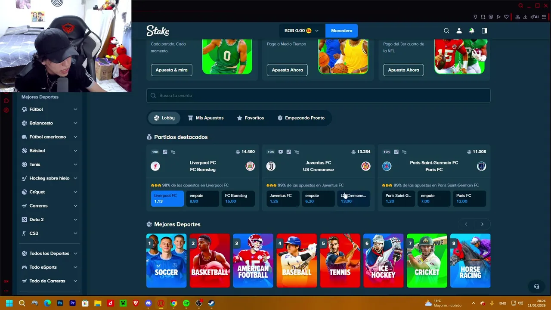Select empate 6,20 odds for Juventus match
Image resolution: width=551 pixels, height=310 pixels.
pyautogui.click(x=318, y=198)
